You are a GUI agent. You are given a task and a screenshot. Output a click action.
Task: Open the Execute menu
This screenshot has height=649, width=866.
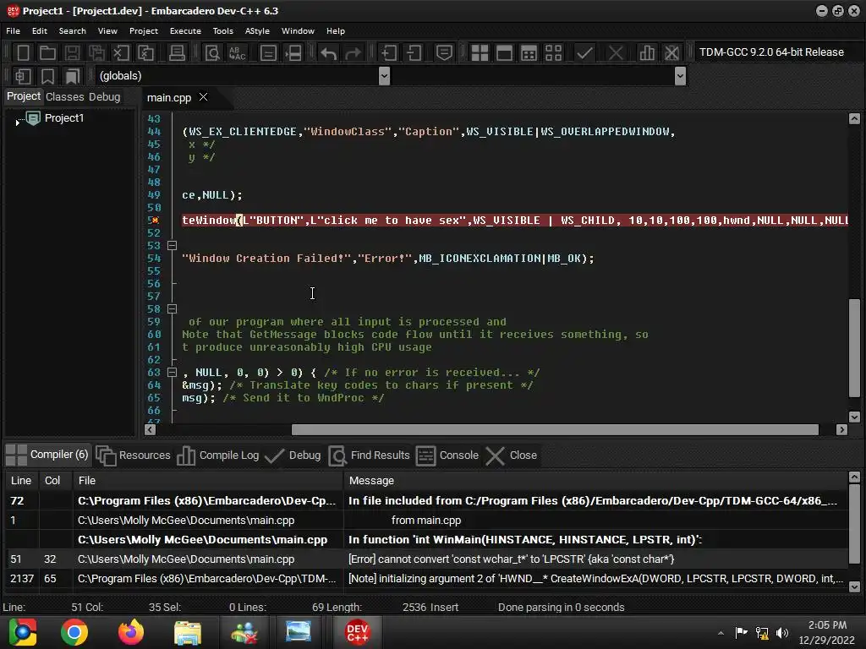(x=185, y=31)
